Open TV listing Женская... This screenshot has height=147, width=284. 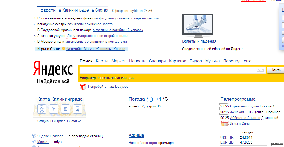coord(239,112)
